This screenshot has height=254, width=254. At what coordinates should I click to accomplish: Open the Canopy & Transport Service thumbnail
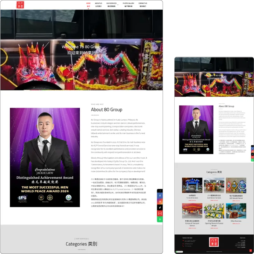click(192, 211)
